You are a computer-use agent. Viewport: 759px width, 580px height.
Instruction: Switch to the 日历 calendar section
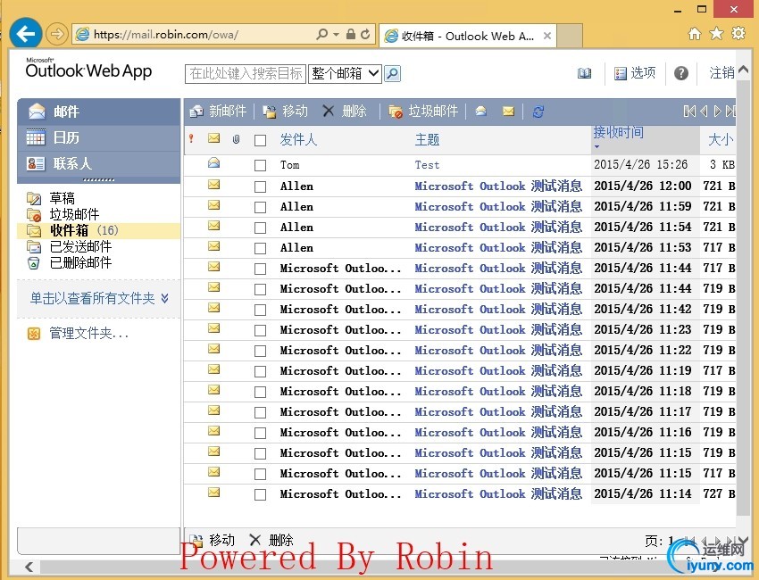pos(66,137)
